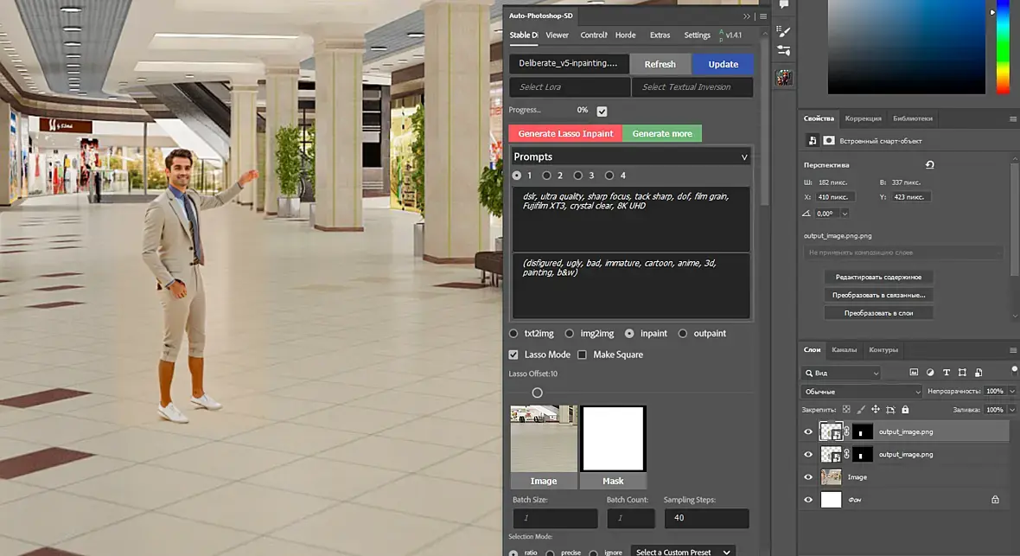
Task: Open the Auto-Photoshop-SD plugin panel icon
Action: point(784,78)
